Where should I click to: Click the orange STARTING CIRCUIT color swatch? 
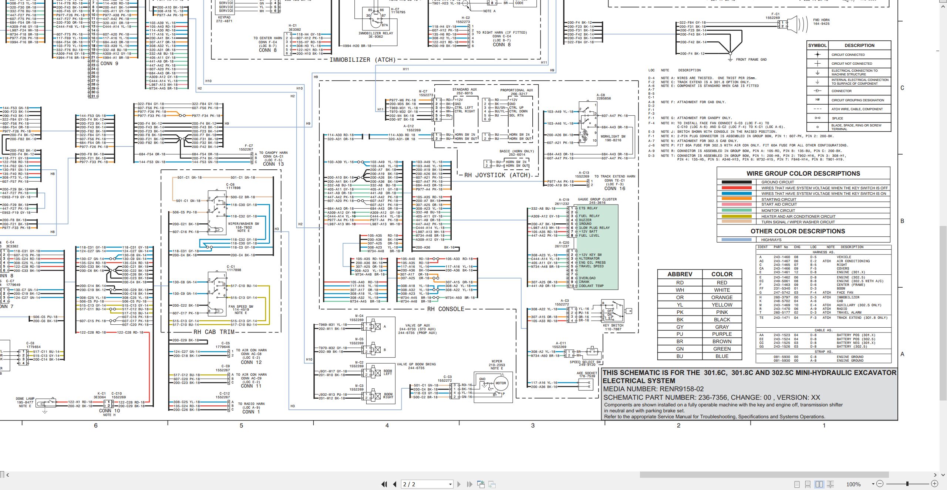pyautogui.click(x=737, y=199)
